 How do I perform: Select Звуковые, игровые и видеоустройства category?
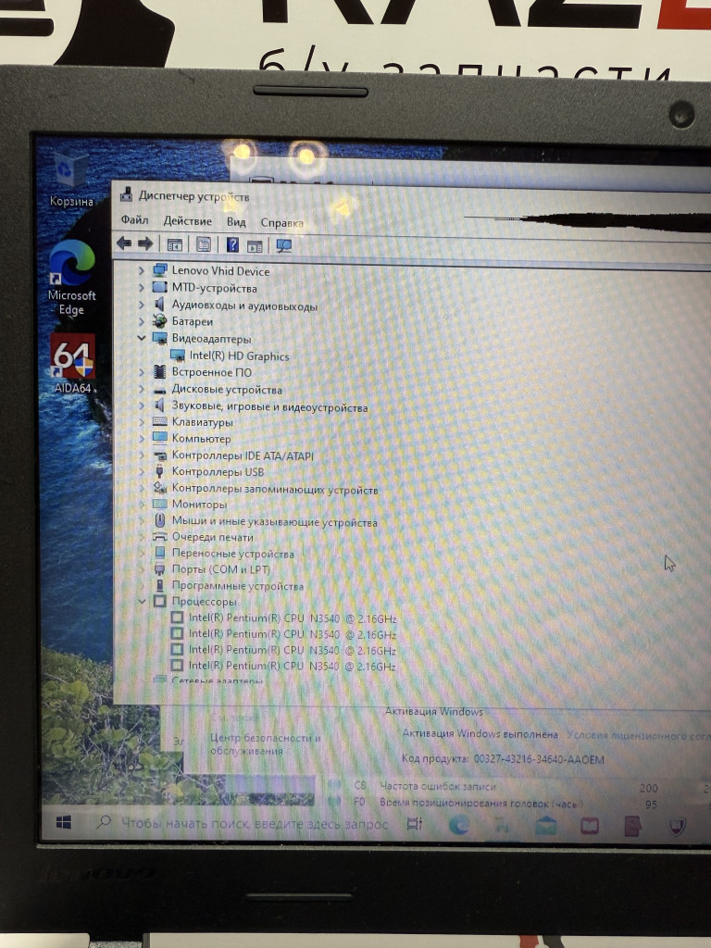click(269, 407)
